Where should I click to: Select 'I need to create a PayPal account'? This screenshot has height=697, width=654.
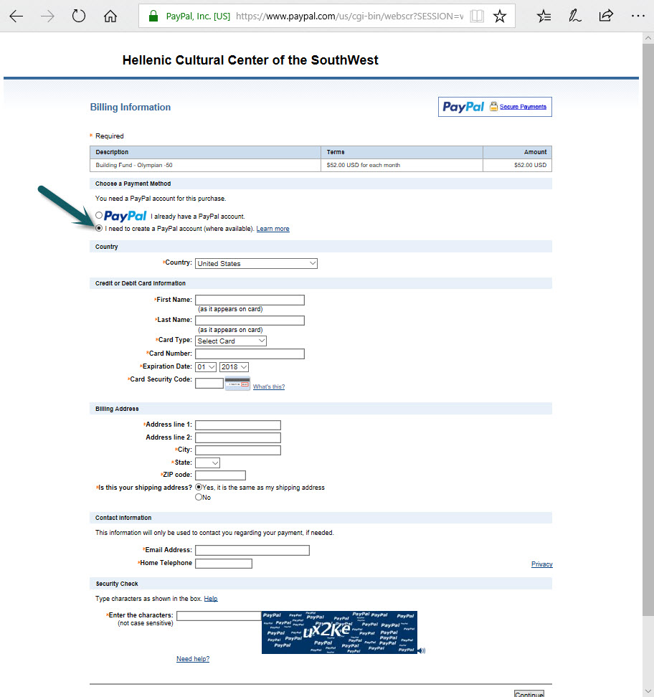[x=99, y=228]
